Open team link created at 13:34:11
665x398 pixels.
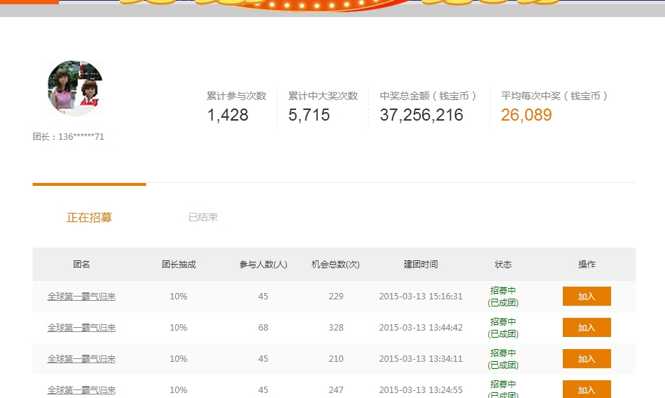point(82,359)
